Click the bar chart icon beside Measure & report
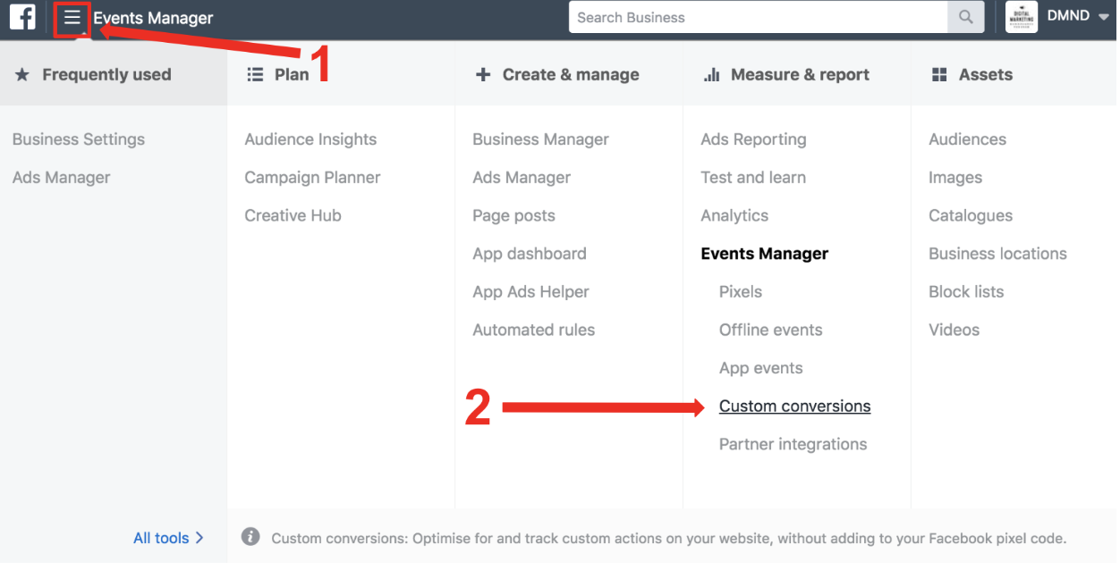Screen dimensions: 1120x570 pyautogui.click(x=712, y=75)
